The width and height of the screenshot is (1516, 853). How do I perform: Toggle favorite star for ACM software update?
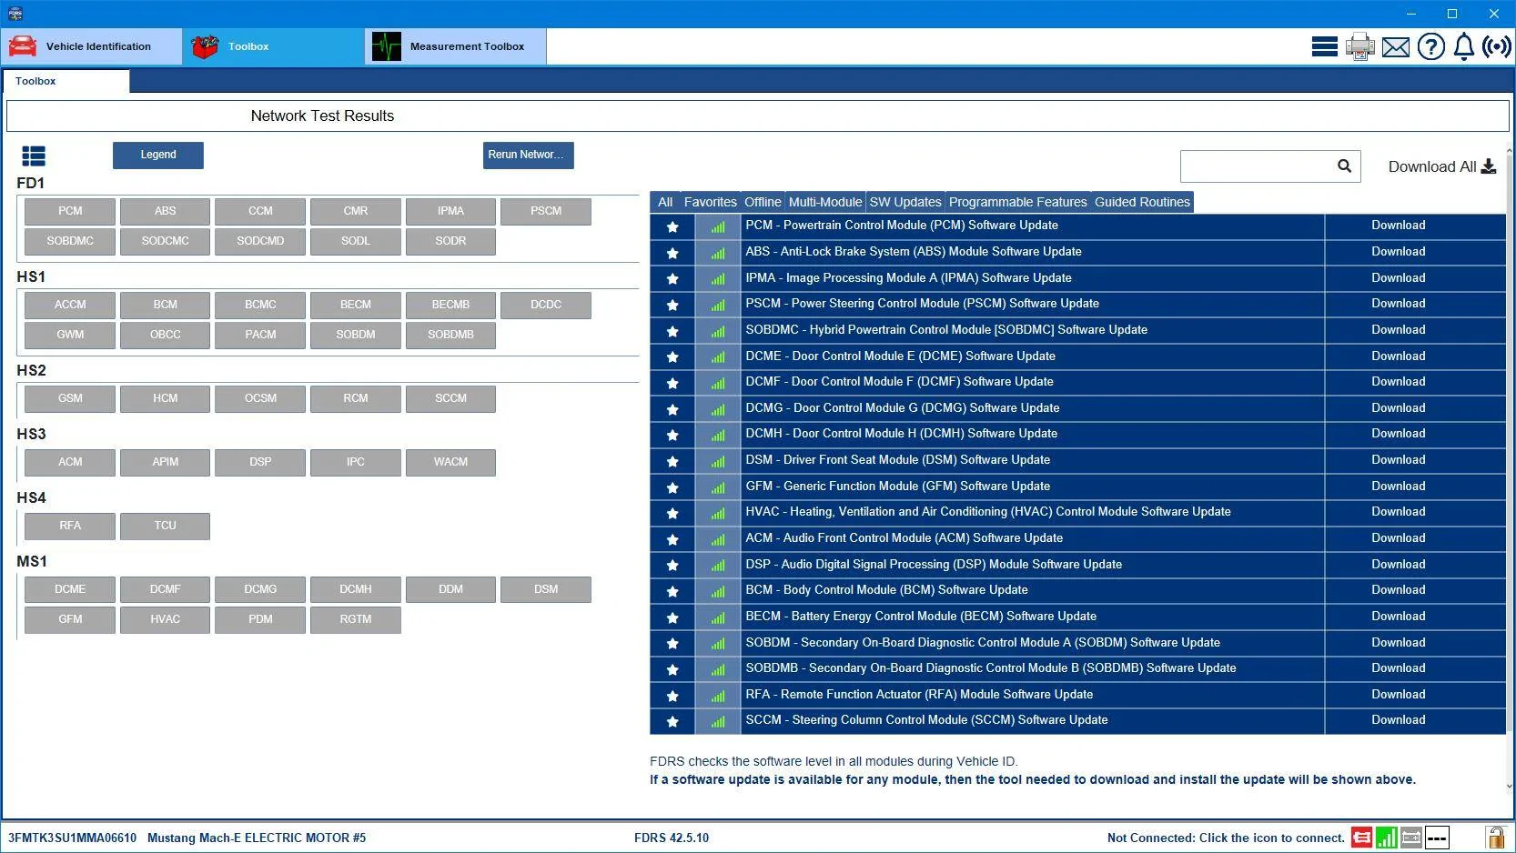(672, 539)
